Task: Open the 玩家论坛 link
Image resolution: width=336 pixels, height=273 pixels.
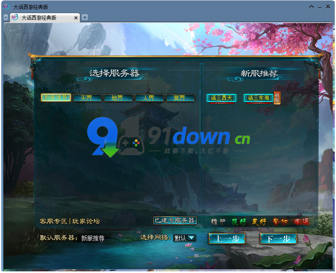Action: pos(86,221)
